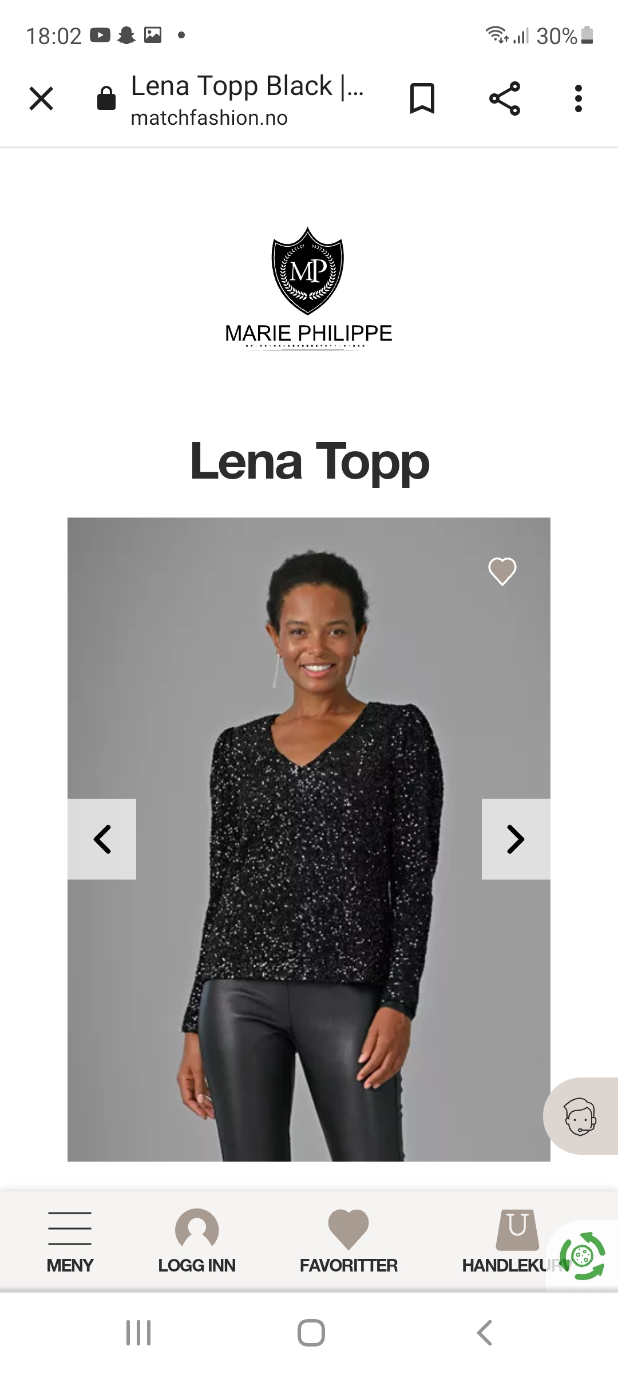Toggle favorite heart on product image
618x1374 pixels.
[502, 571]
